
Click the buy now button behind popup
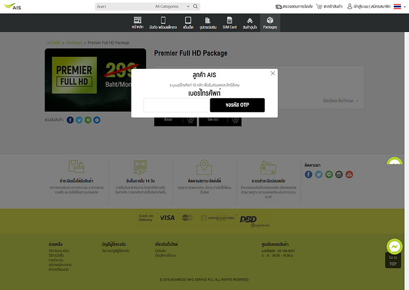(175, 122)
